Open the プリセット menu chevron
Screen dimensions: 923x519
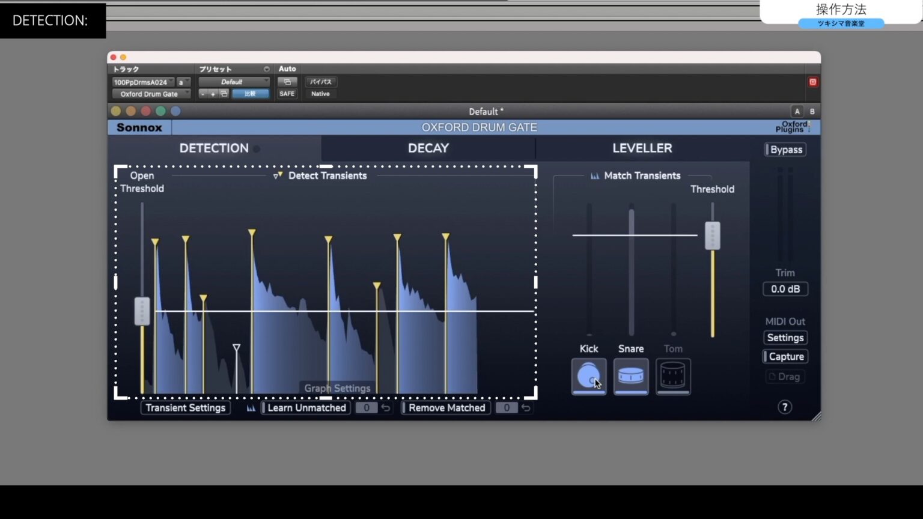(267, 68)
